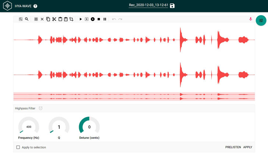The width and height of the screenshot is (268, 159).
Task: Click the select-all region icon
Action: coord(21,19)
